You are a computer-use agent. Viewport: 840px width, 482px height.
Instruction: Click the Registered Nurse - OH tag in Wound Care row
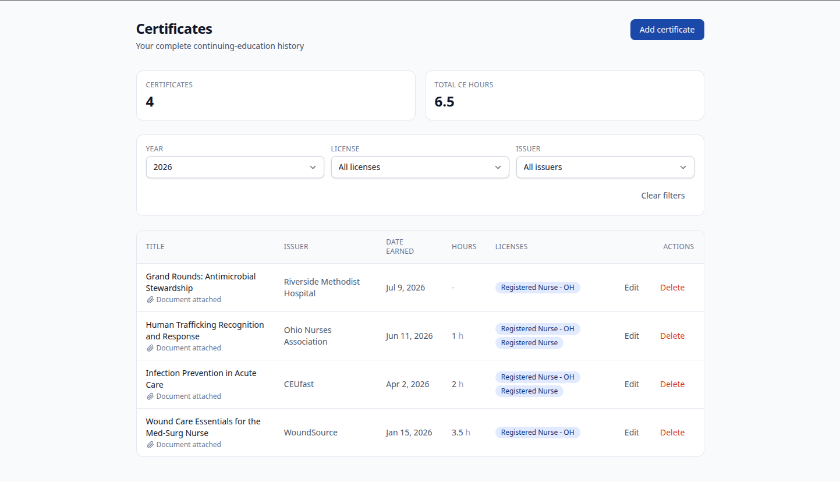538,433
